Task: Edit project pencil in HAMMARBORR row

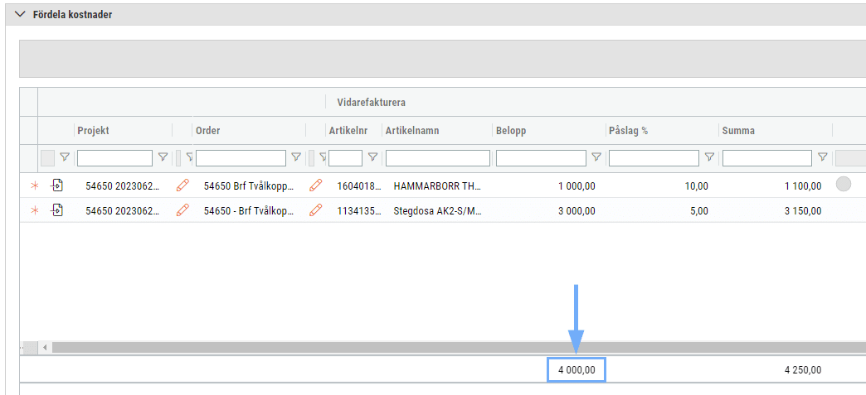Action: 182,185
